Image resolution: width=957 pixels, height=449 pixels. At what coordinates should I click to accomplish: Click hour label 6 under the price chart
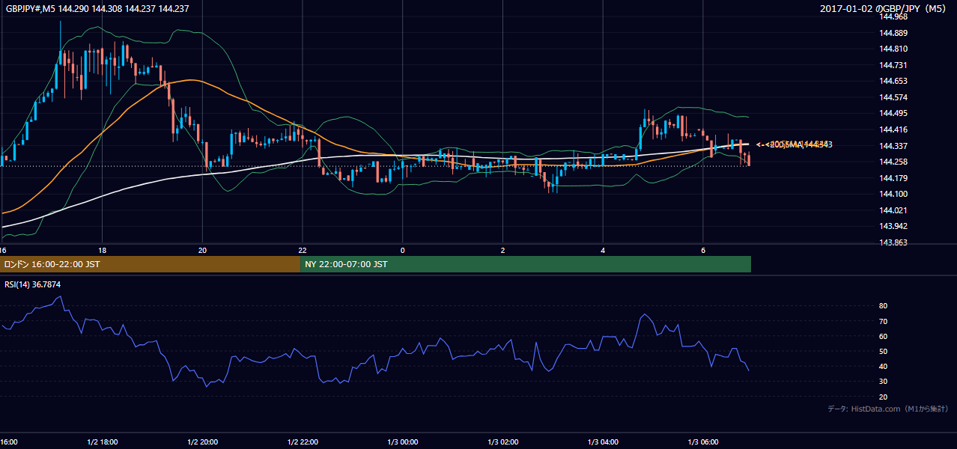pos(703,250)
